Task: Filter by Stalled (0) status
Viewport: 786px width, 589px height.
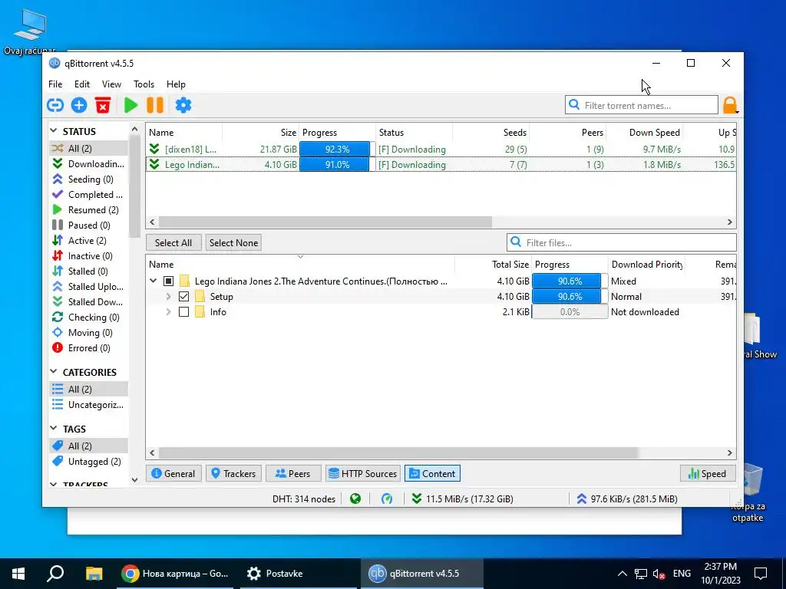Action: (89, 271)
